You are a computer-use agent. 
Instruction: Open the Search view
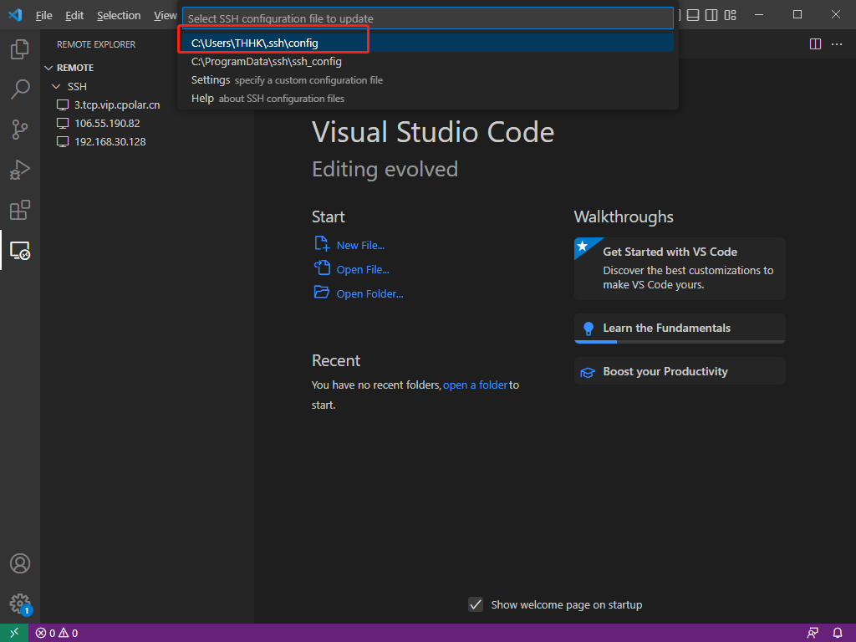(18, 89)
